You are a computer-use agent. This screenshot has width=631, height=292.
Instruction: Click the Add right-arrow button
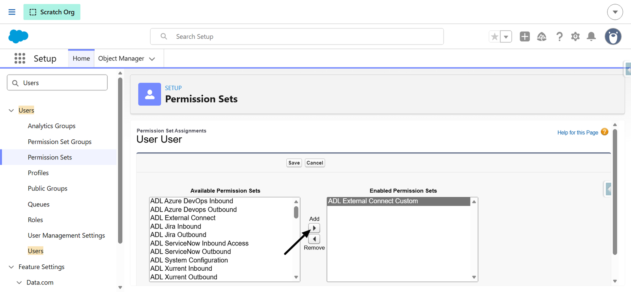[314, 228]
